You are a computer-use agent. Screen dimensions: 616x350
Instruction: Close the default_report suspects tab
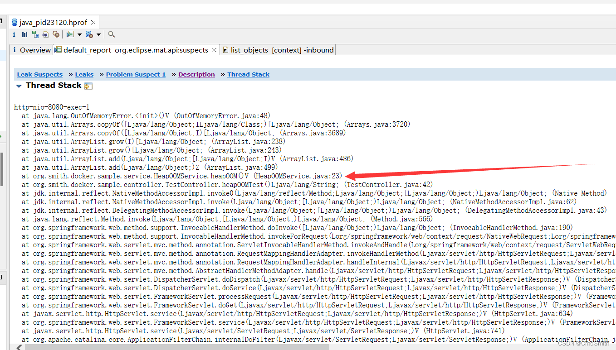coord(215,50)
